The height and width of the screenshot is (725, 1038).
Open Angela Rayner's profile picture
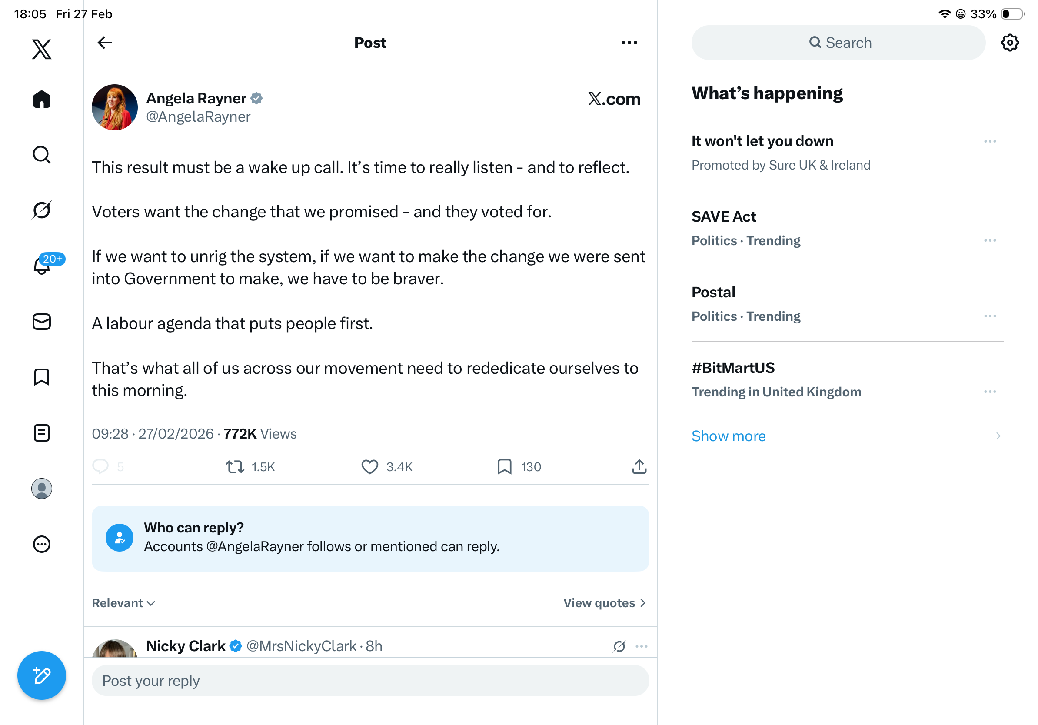pos(114,107)
